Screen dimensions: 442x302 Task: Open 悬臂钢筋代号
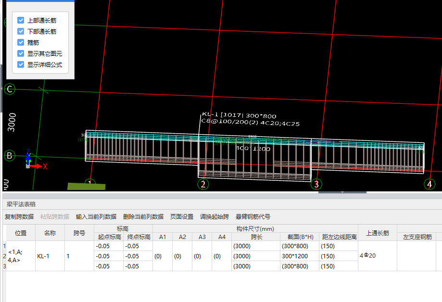253,216
